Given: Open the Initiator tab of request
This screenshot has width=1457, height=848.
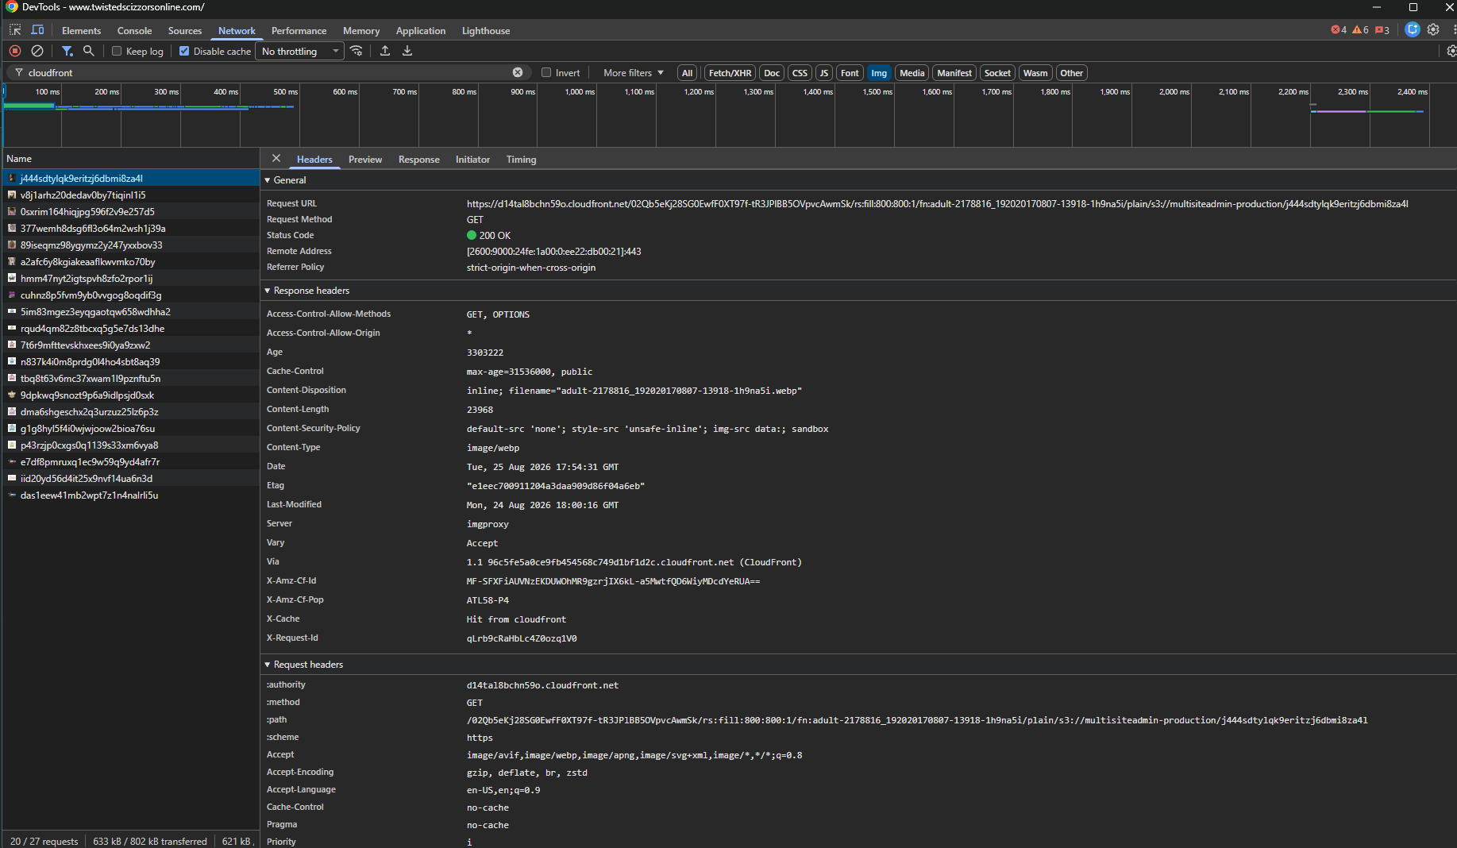Looking at the screenshot, I should click(x=472, y=160).
